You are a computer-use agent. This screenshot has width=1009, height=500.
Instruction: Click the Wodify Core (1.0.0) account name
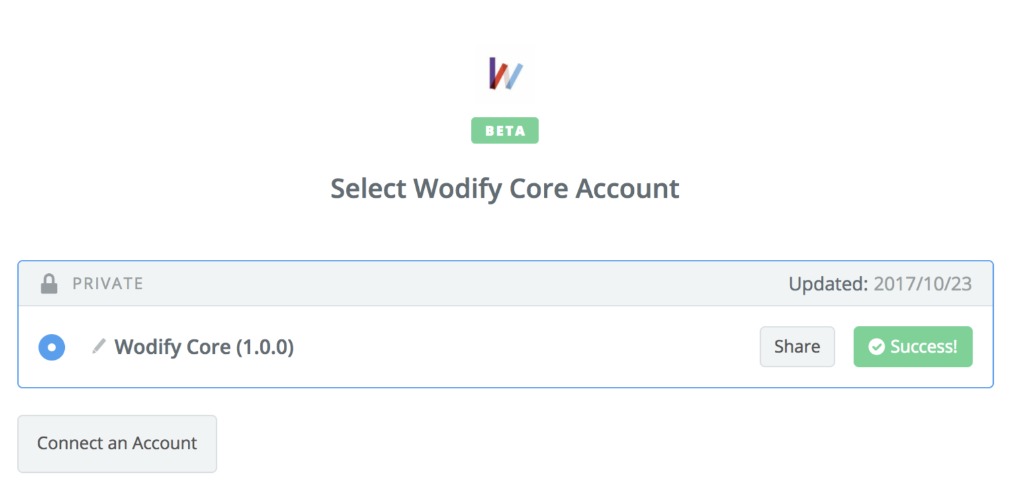click(x=204, y=347)
